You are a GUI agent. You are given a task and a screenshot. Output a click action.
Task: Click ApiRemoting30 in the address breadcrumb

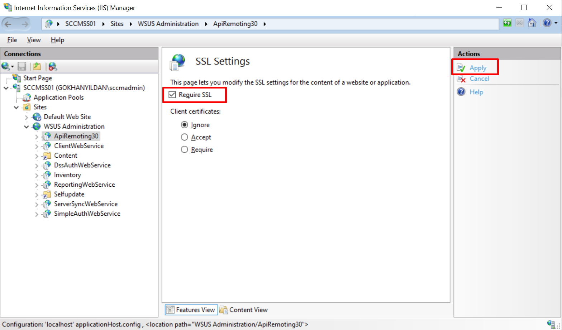235,24
